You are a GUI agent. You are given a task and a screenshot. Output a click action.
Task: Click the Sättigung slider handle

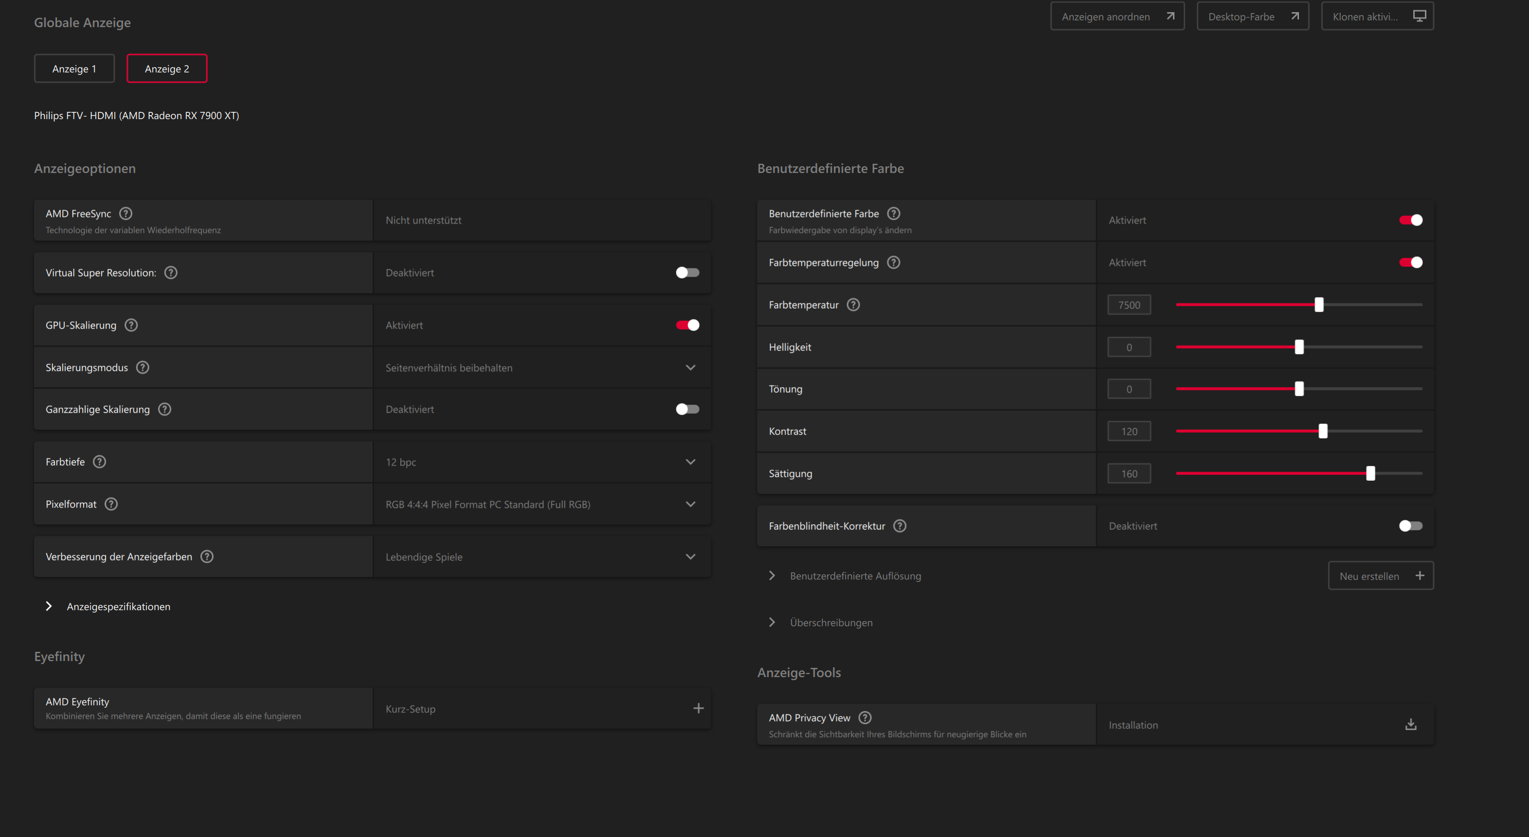pyautogui.click(x=1370, y=473)
